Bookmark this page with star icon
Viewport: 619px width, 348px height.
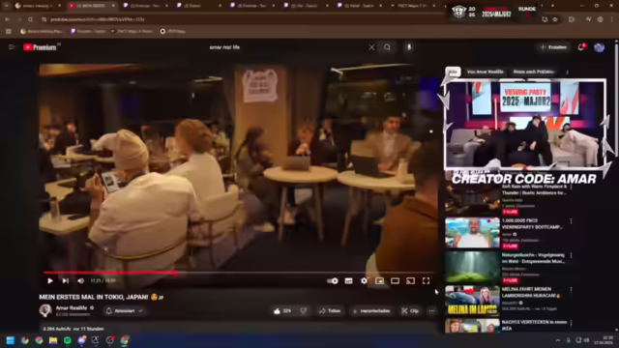pos(555,19)
